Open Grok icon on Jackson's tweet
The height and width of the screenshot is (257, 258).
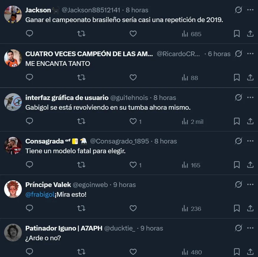click(x=239, y=10)
